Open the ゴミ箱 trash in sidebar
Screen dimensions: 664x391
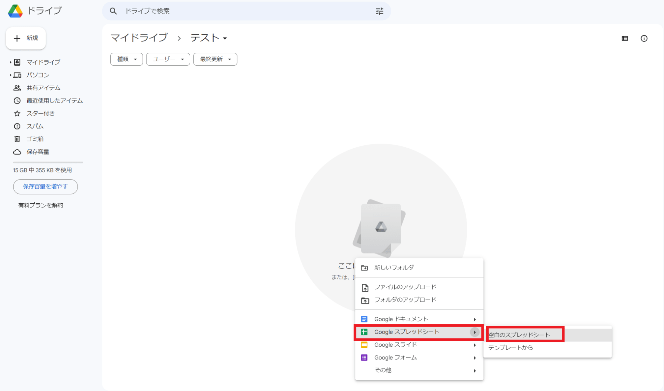click(35, 139)
